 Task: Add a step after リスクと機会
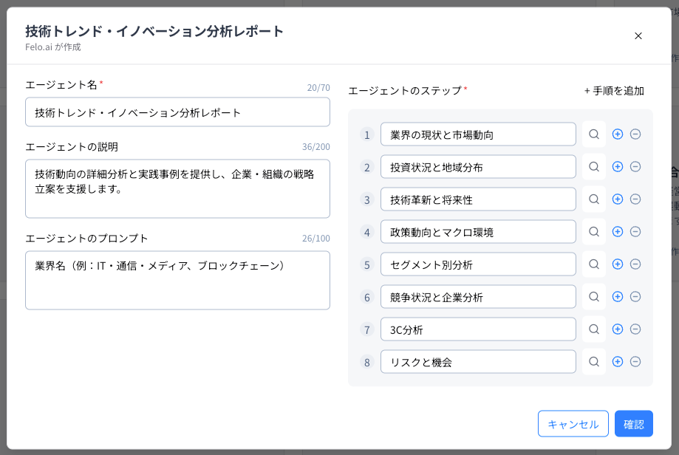click(x=618, y=362)
